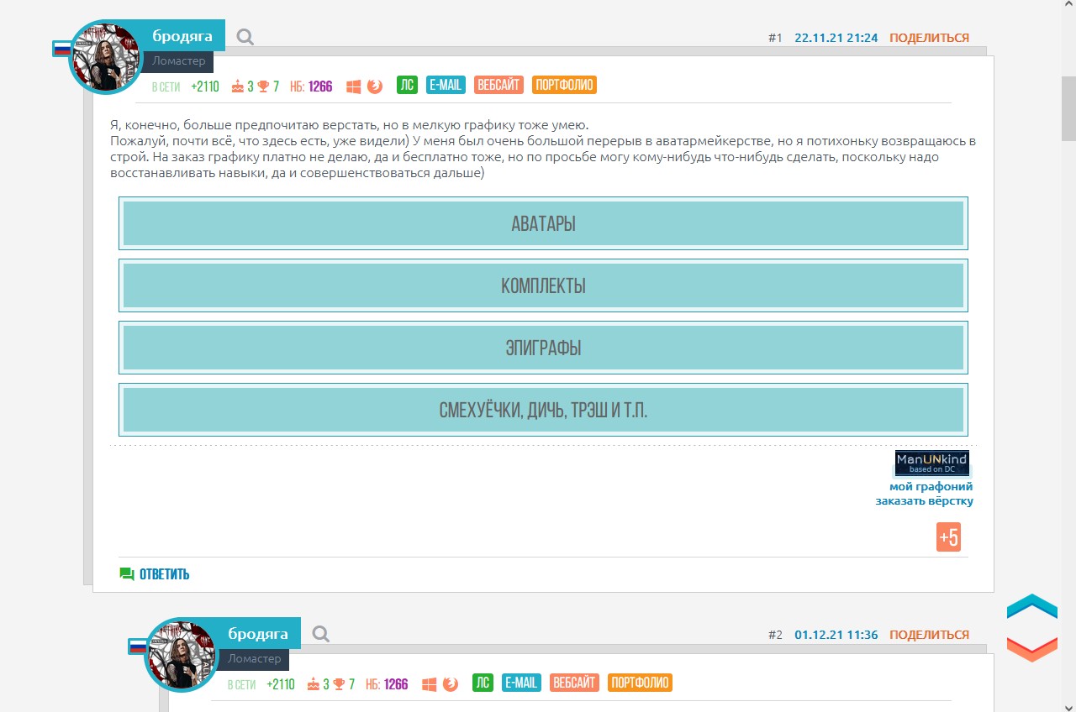Click the #1 post number
Viewport: 1076px width, 712px height.
[775, 38]
